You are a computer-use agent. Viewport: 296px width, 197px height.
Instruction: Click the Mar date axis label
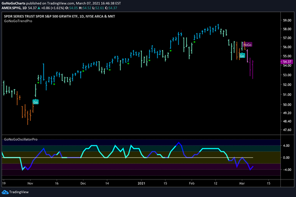pyautogui.click(x=242, y=183)
